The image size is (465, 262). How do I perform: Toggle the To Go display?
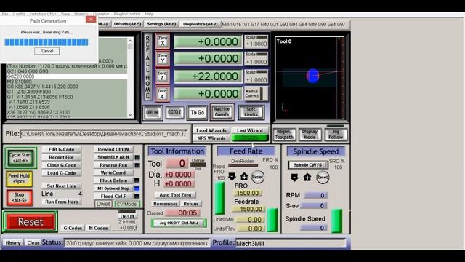point(197,113)
